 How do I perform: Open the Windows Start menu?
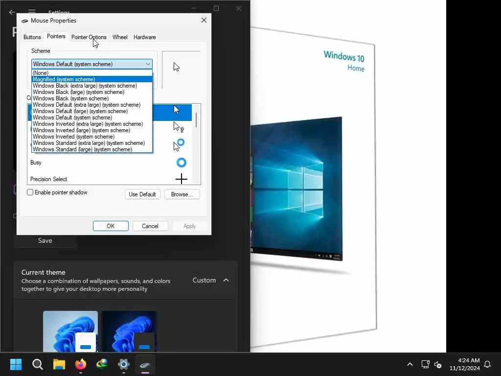click(16, 364)
